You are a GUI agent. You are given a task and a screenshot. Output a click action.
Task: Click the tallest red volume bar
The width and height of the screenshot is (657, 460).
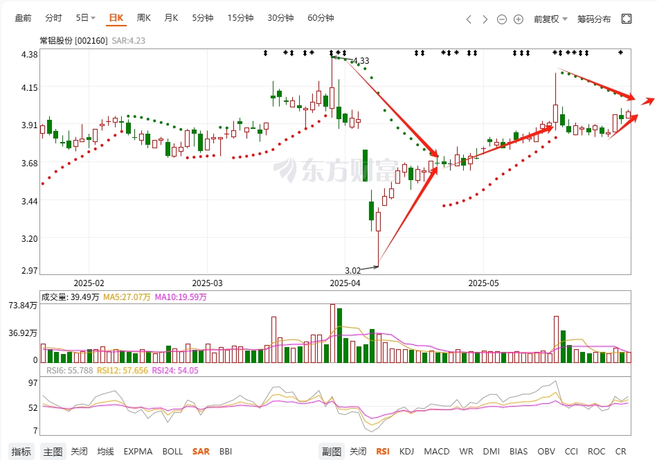(333, 333)
